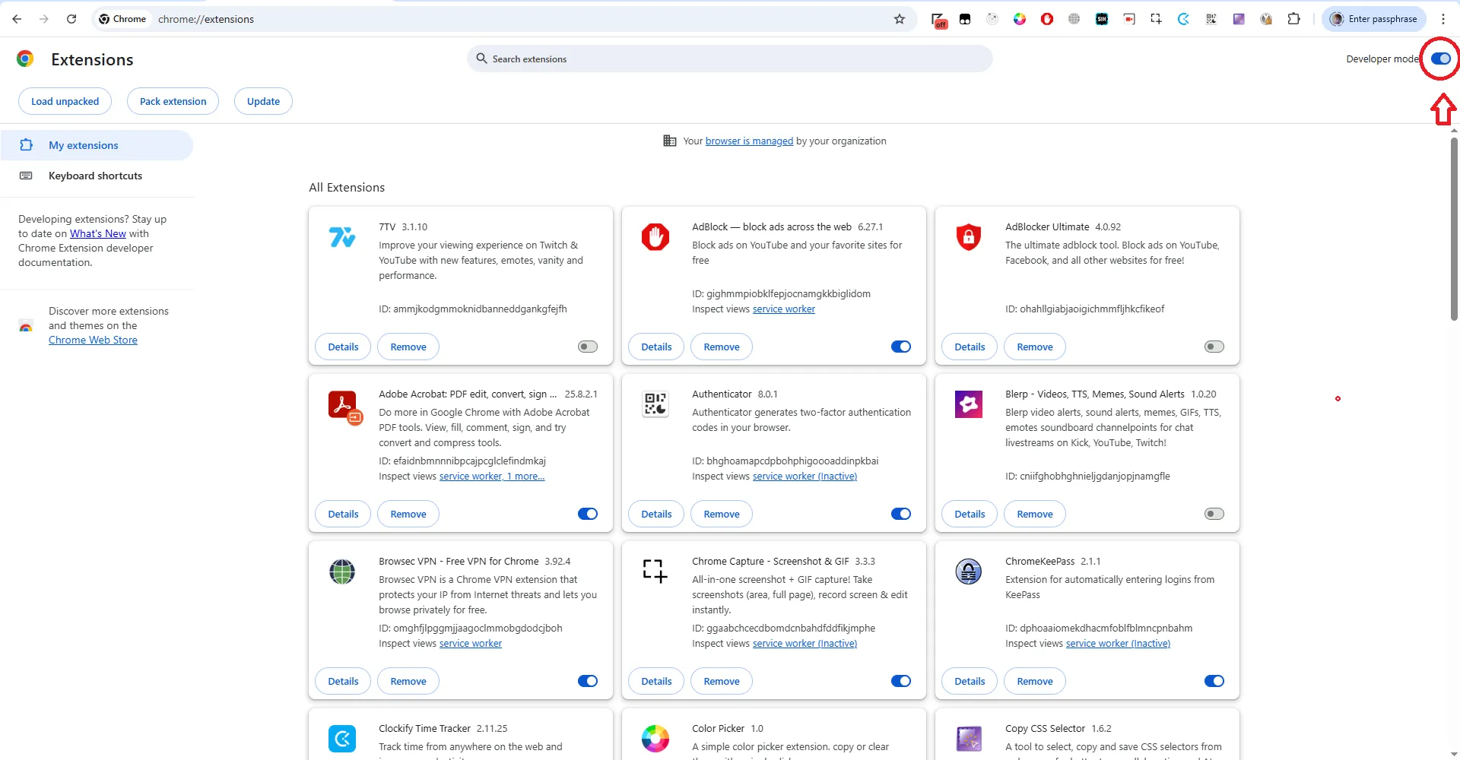Image resolution: width=1460 pixels, height=760 pixels.
Task: Disable the Authenticator extension toggle
Action: 900,514
